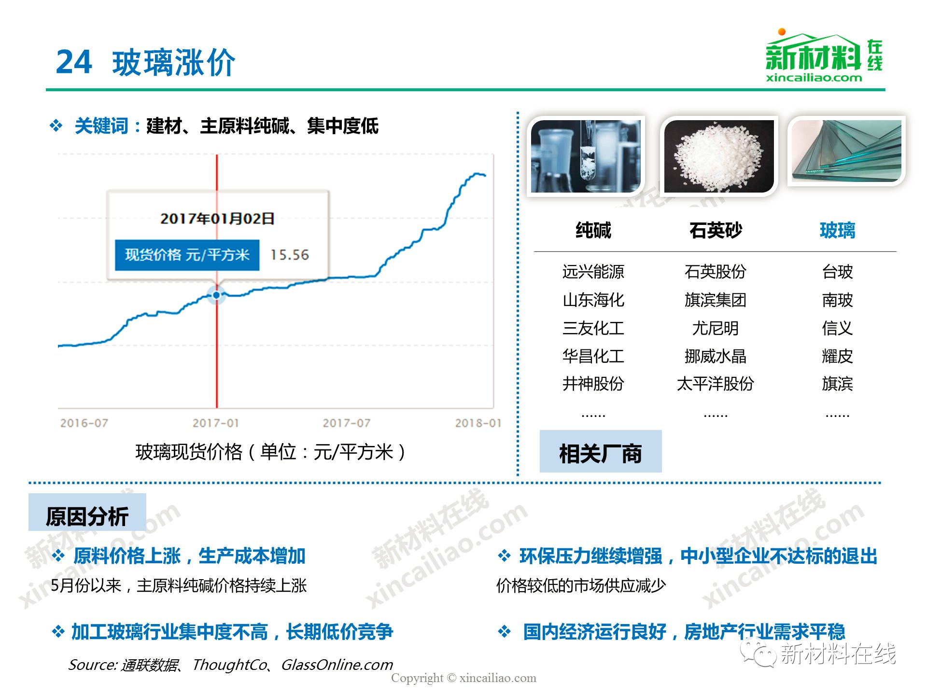This screenshot has width=927, height=695.
Task: Click the 原因分析 label box
Action: coord(87,513)
